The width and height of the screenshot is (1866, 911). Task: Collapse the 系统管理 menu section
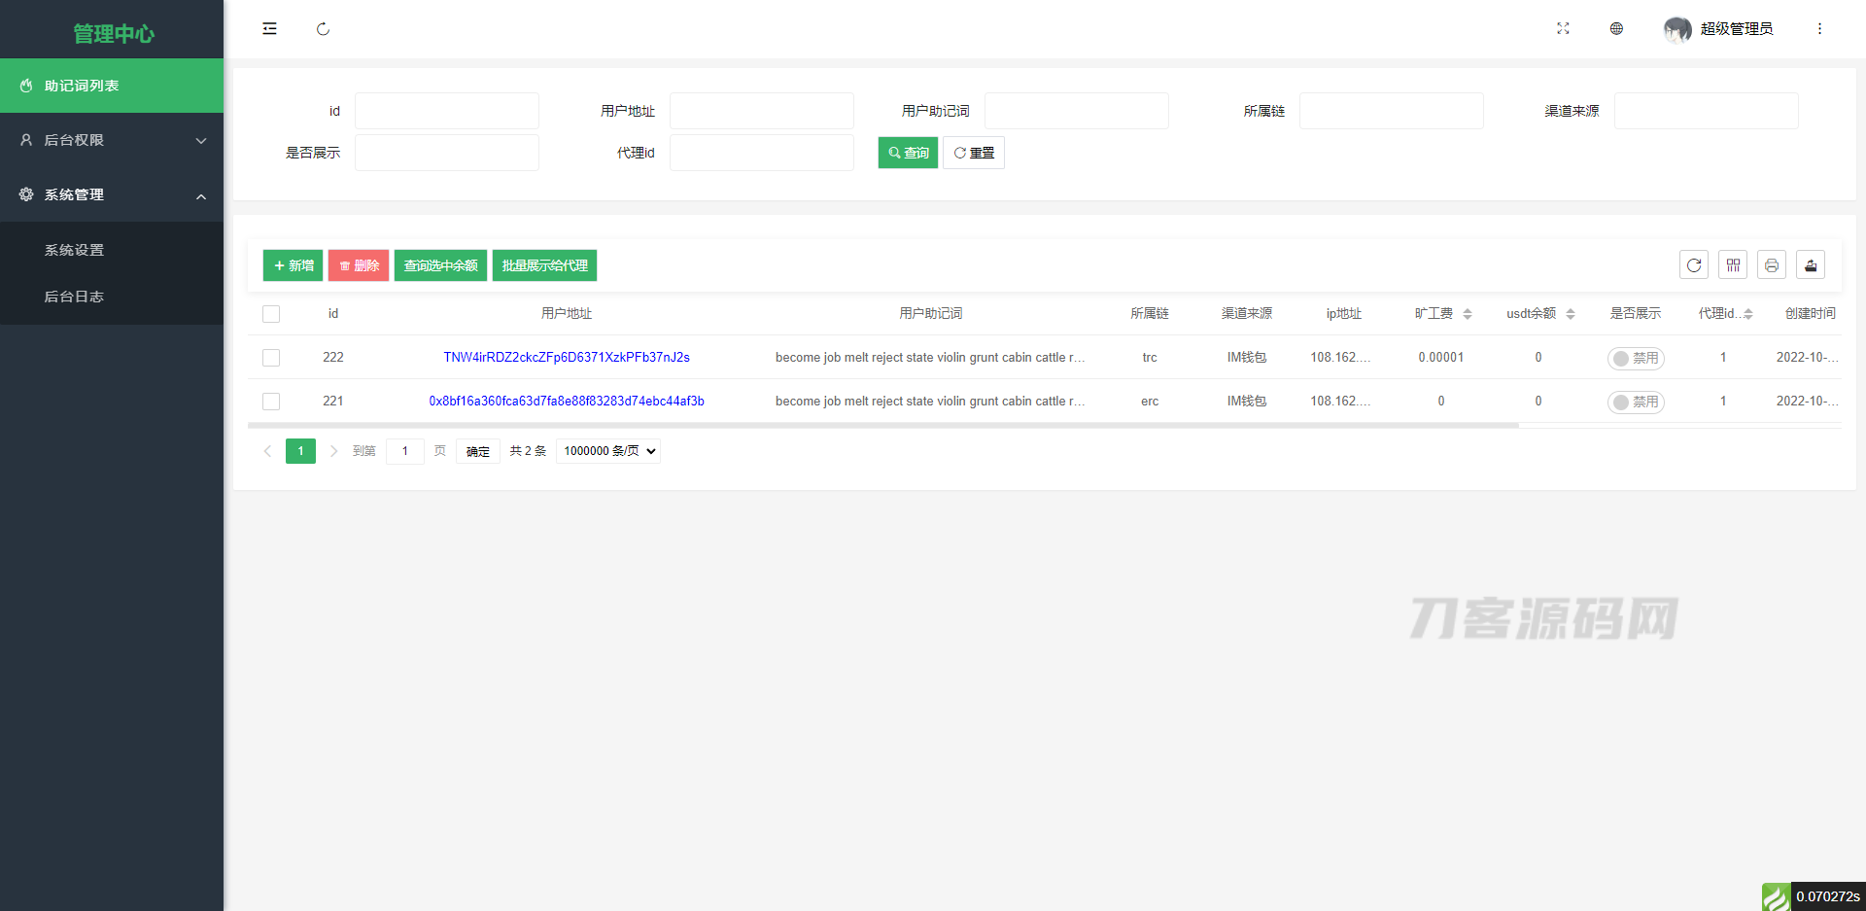click(112, 194)
